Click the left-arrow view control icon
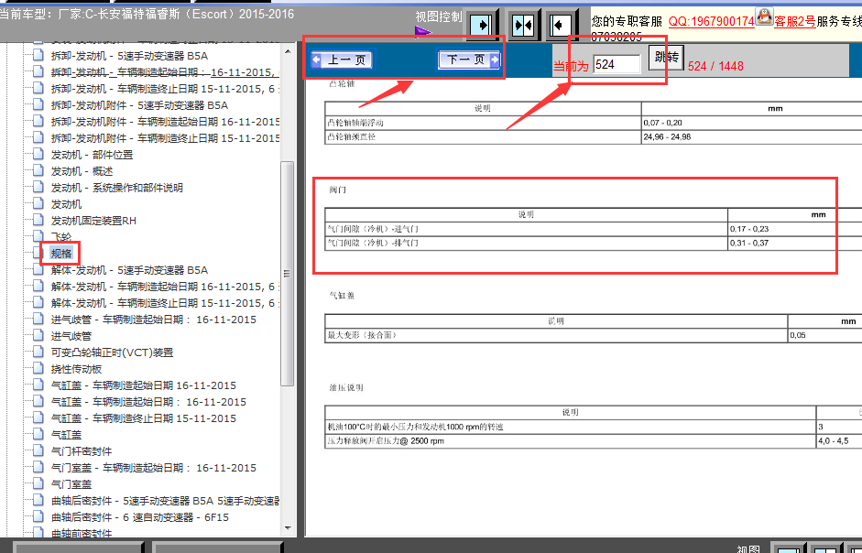Image resolution: width=862 pixels, height=553 pixels. coord(561,25)
